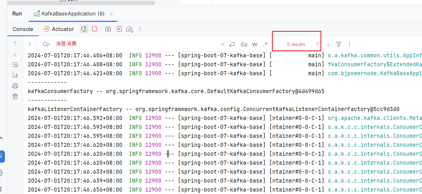This screenshot has height=194, width=422.
Task: Click timestamp 2024-07-01T20:17:46.595+08:00
Action: (75, 136)
